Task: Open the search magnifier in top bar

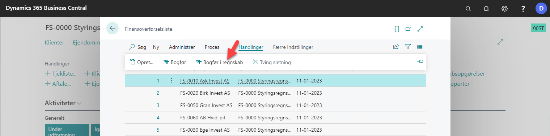Action: [x=468, y=9]
